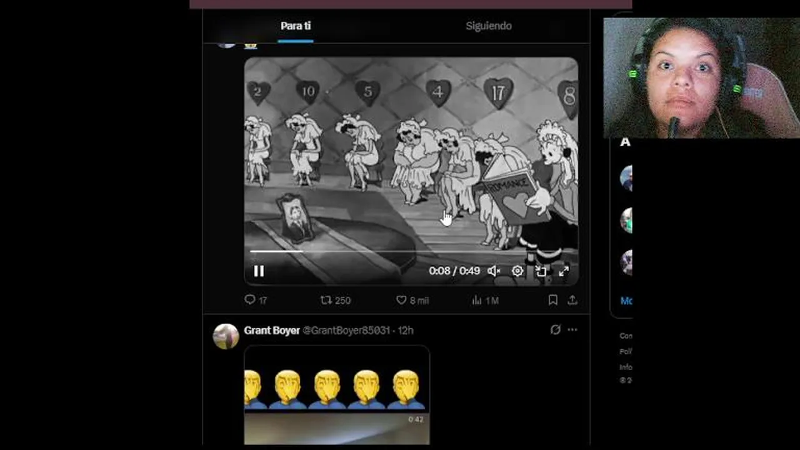The height and width of the screenshot is (450, 800).
Task: Open video settings gear
Action: [517, 271]
